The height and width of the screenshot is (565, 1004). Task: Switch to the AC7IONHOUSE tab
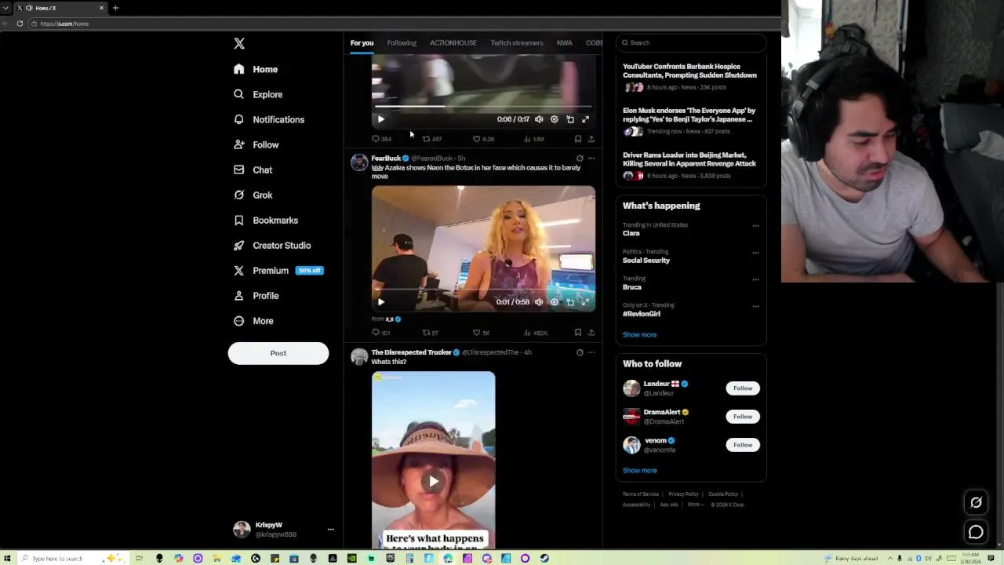point(453,43)
